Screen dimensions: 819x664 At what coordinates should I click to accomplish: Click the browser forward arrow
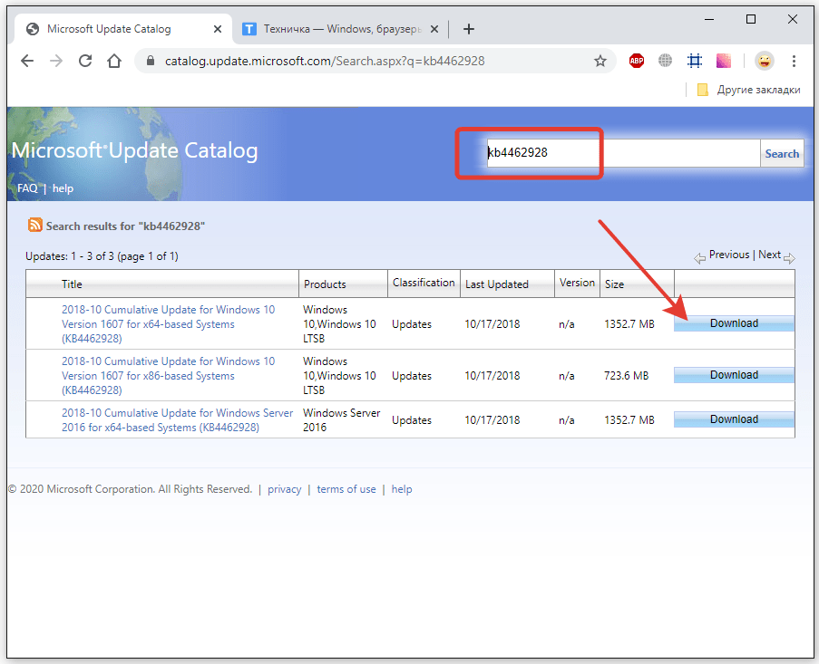coord(56,61)
